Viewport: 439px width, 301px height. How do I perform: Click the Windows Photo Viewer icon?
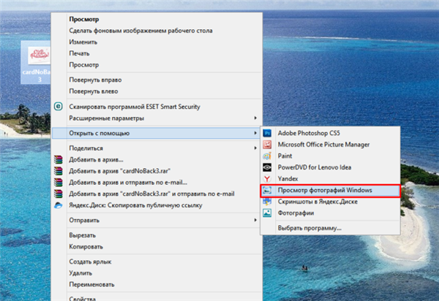(267, 190)
